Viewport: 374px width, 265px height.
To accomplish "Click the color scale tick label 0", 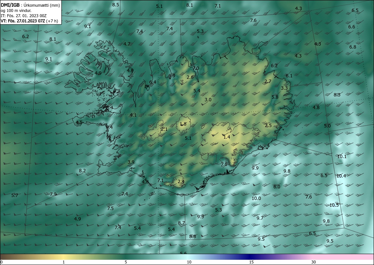I will tap(1, 262).
